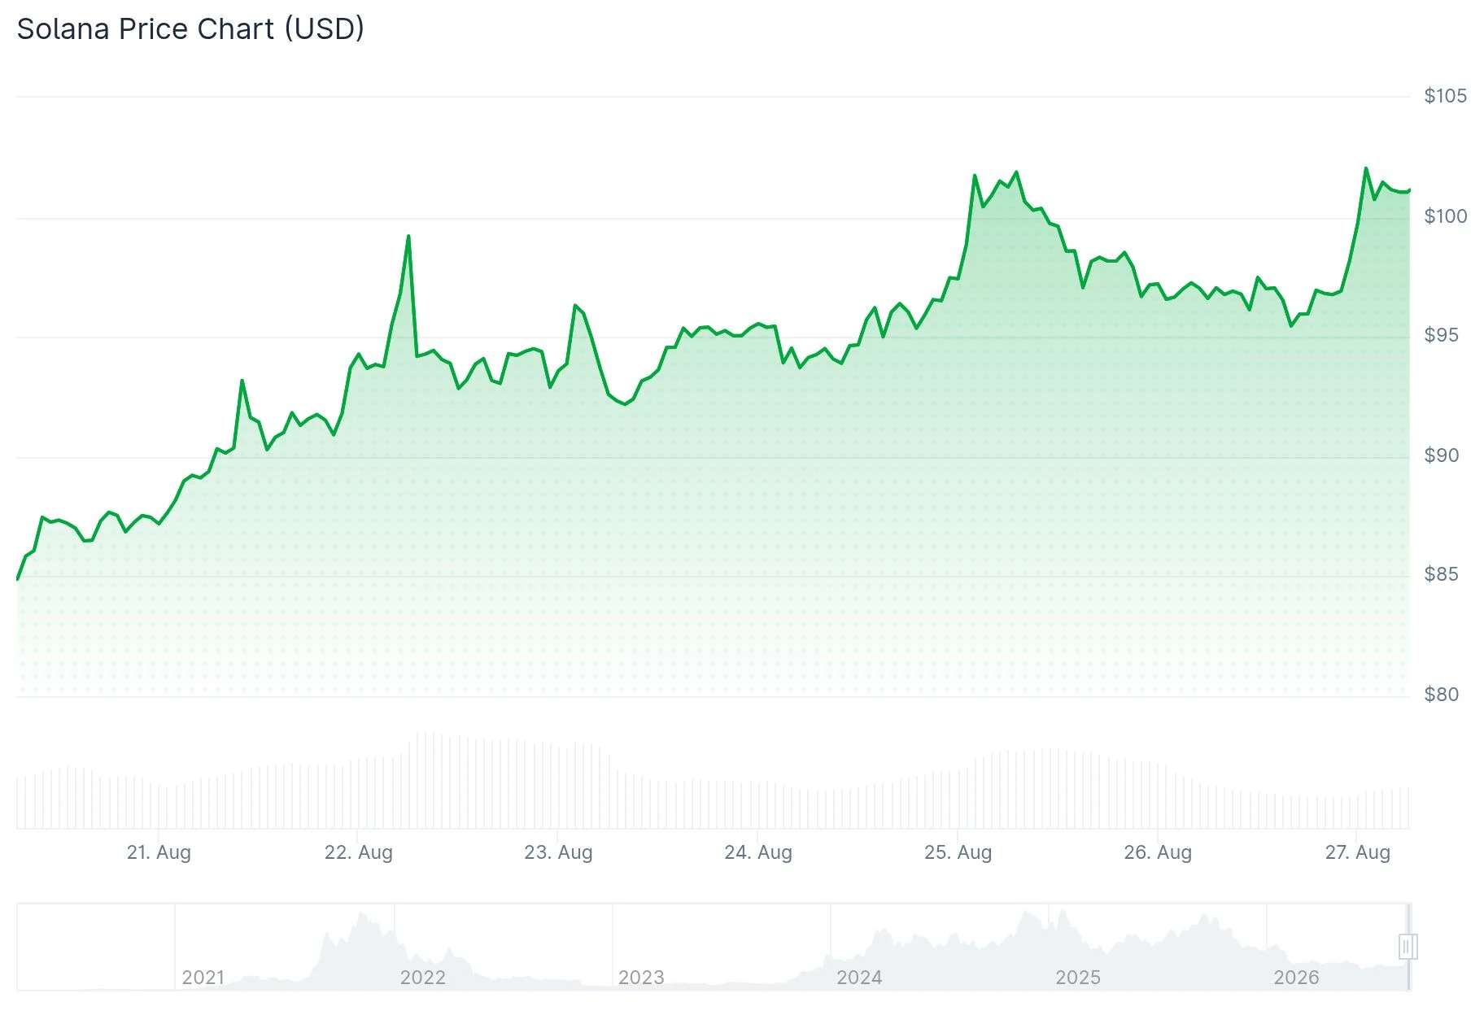
Task: Click the $100 price axis label
Action: pyautogui.click(x=1446, y=216)
